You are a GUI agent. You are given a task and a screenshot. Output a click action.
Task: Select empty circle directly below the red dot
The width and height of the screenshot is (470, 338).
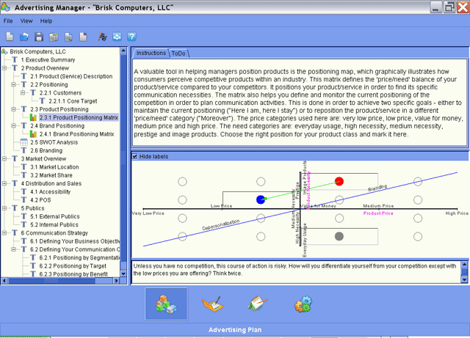339,199
